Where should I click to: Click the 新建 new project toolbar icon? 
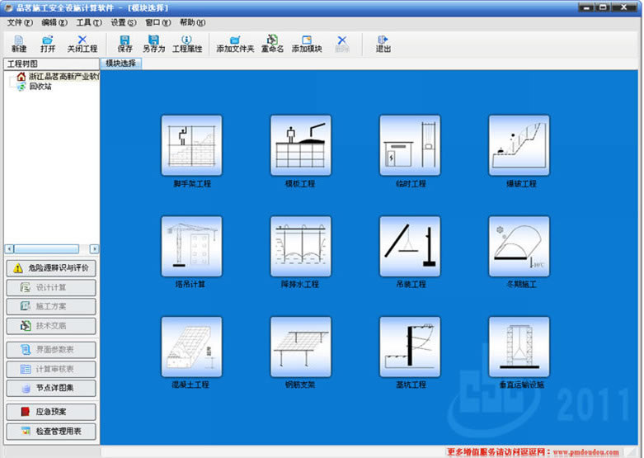pyautogui.click(x=19, y=44)
